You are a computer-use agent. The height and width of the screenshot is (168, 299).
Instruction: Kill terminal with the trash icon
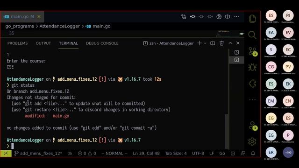(221, 43)
